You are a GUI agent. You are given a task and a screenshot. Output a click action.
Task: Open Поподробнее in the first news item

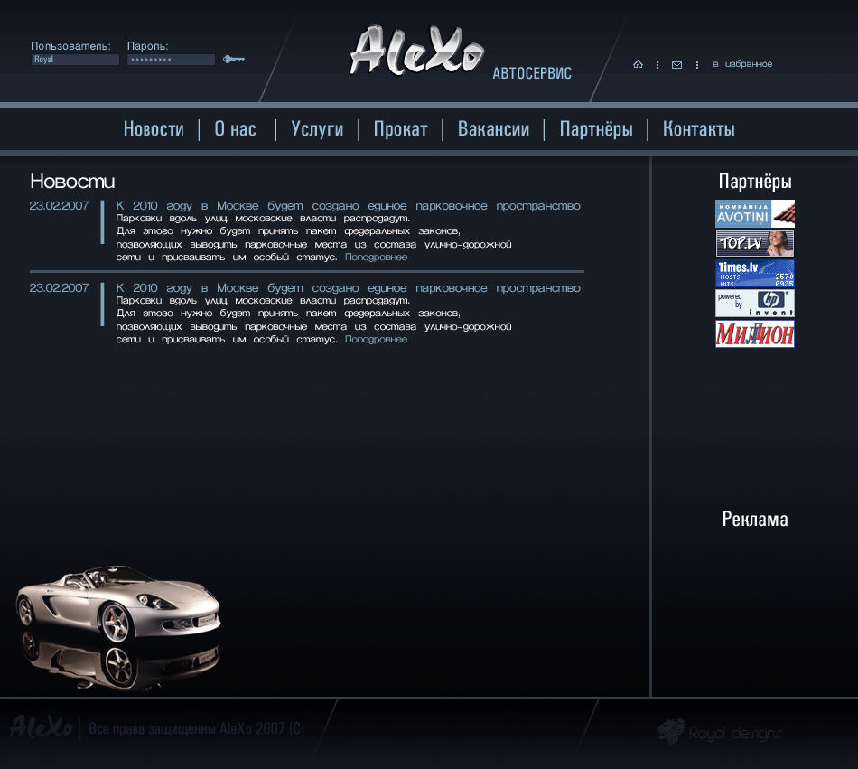376,257
